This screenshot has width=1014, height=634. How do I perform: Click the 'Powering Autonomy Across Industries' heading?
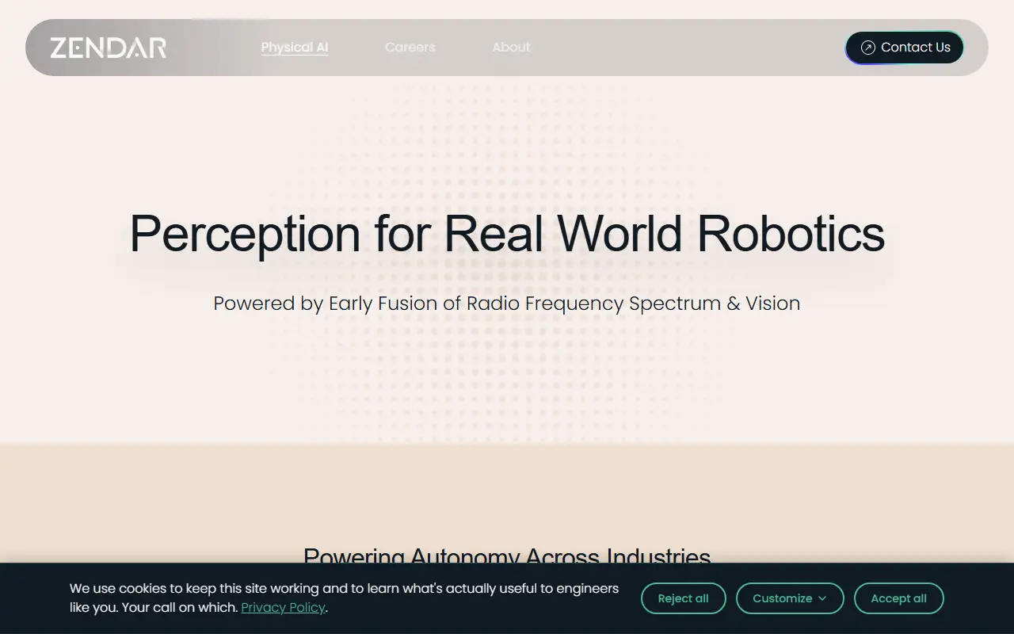[x=507, y=555]
